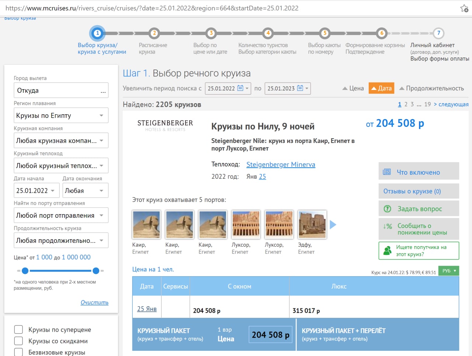Go to step 7 'Личный кабинет'
Image resolution: width=472 pixels, height=356 pixels.
pos(438,33)
